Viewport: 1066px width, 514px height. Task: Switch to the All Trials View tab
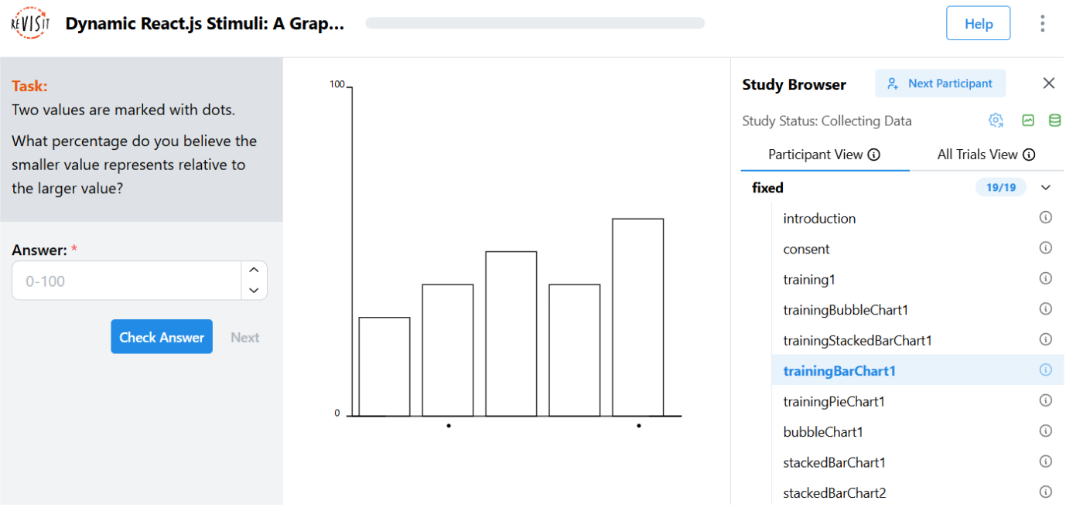click(976, 154)
